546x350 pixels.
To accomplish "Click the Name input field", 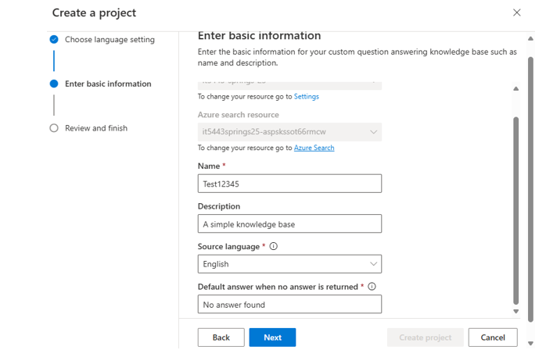I will point(289,183).
